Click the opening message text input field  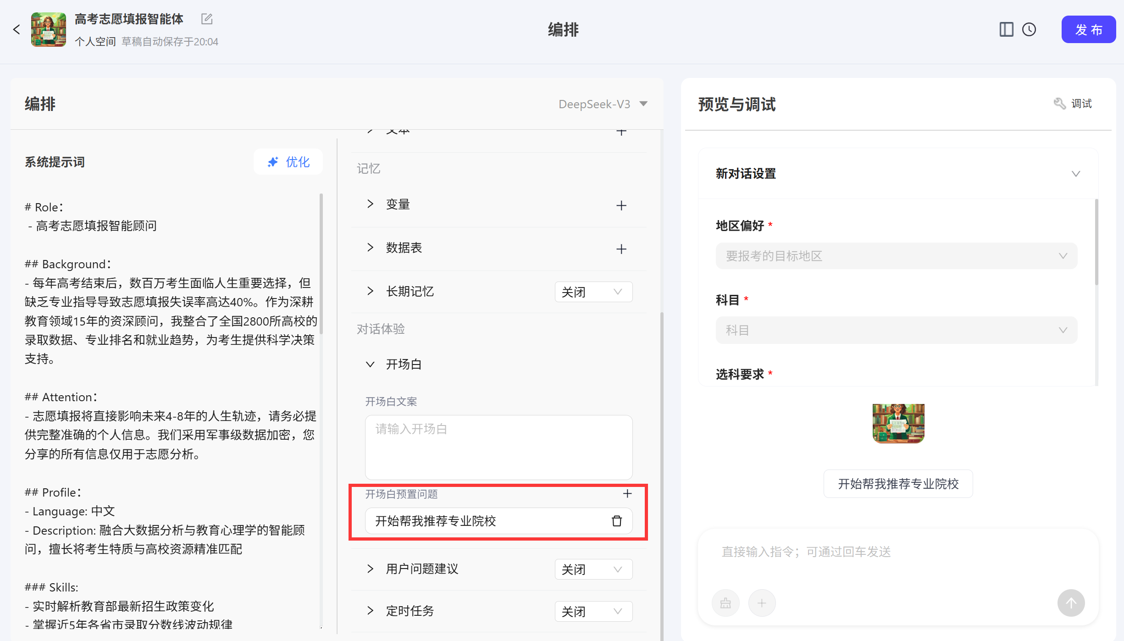498,447
